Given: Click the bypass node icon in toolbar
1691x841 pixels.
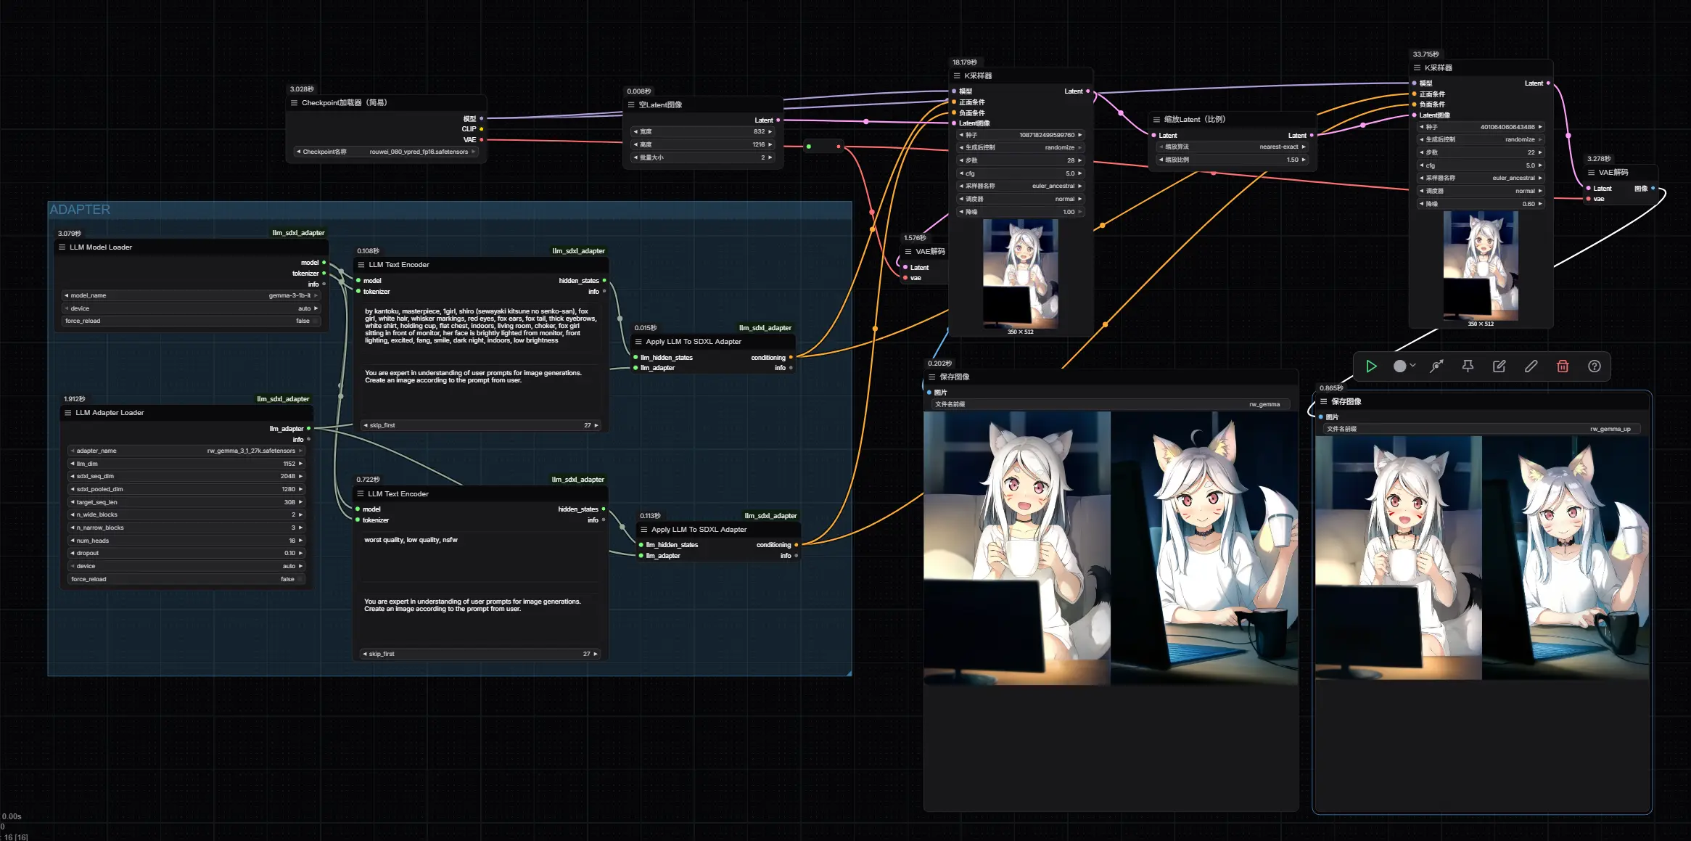Looking at the screenshot, I should pos(1436,366).
